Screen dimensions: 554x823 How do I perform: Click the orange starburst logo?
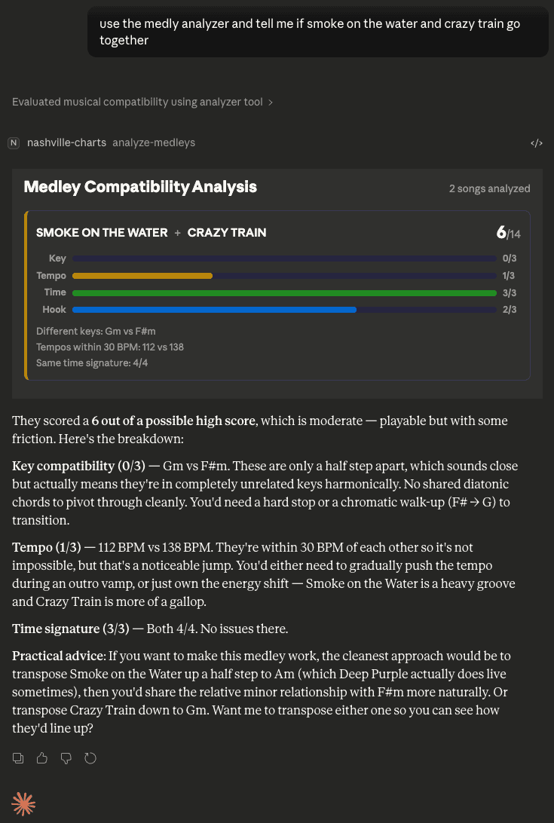tap(23, 804)
